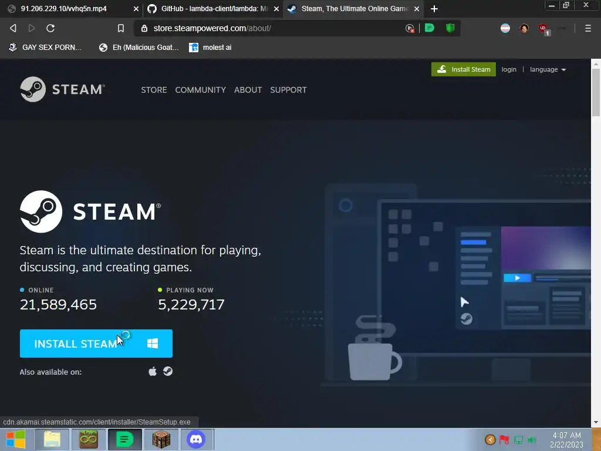Reload the page with the refresh icon

coord(50,28)
